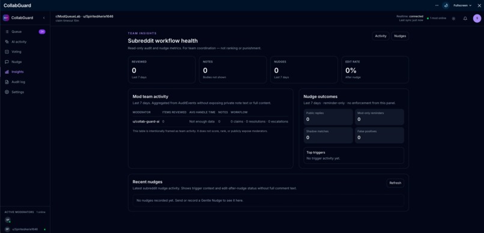
Task: Click the 'Active Moderators' section label
Action: [19, 213]
